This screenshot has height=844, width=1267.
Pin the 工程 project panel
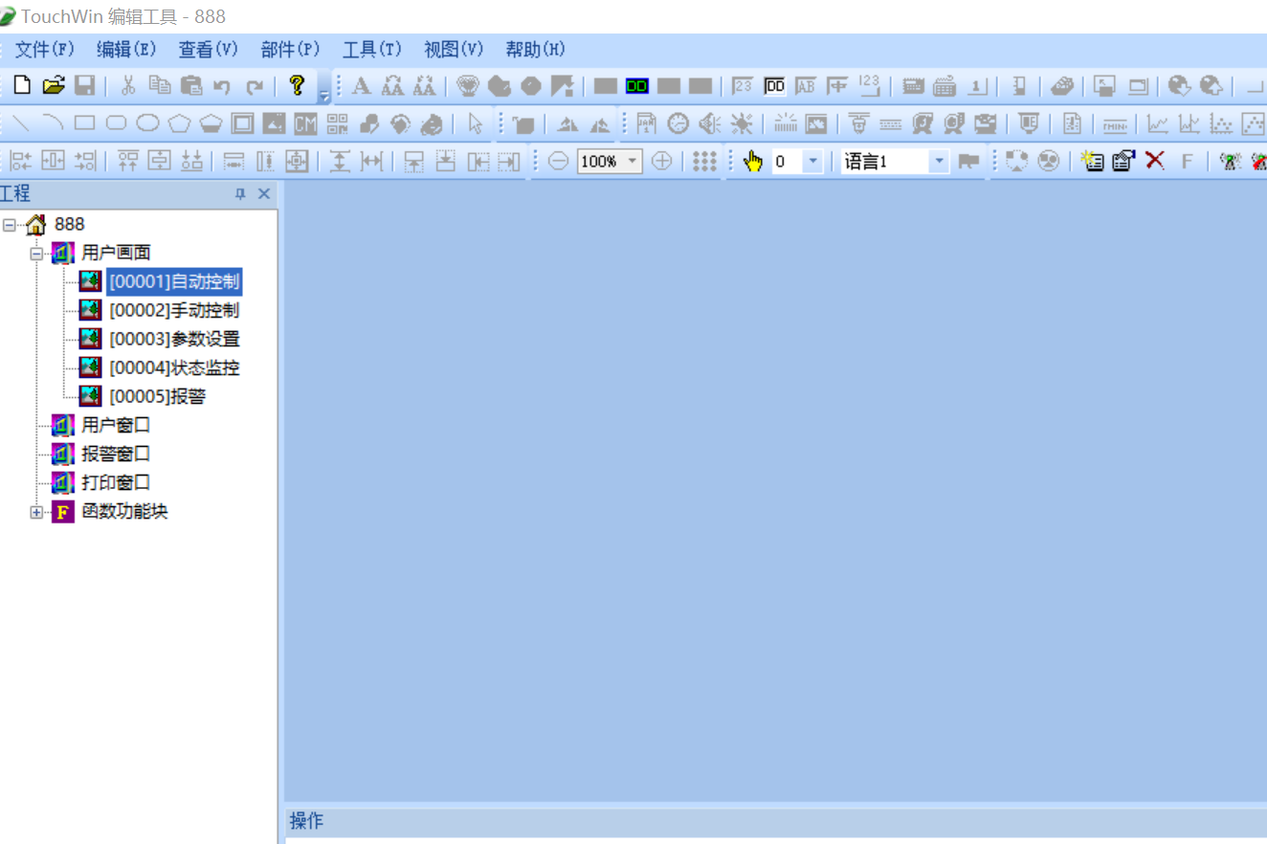click(x=240, y=194)
